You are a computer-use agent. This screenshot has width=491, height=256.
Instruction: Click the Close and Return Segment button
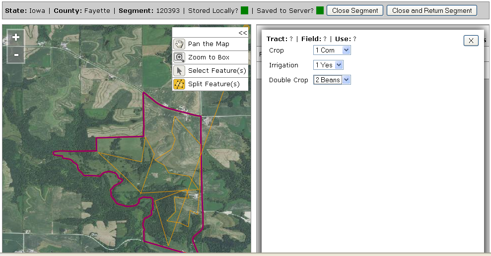[x=432, y=10]
